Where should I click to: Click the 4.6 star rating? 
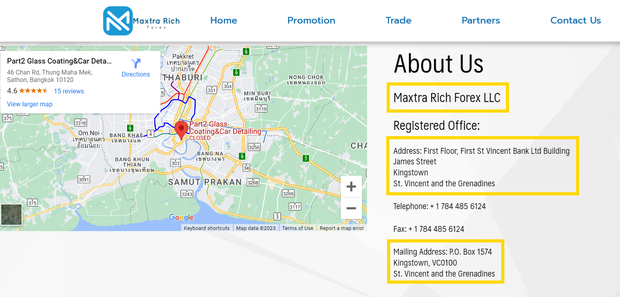[27, 91]
